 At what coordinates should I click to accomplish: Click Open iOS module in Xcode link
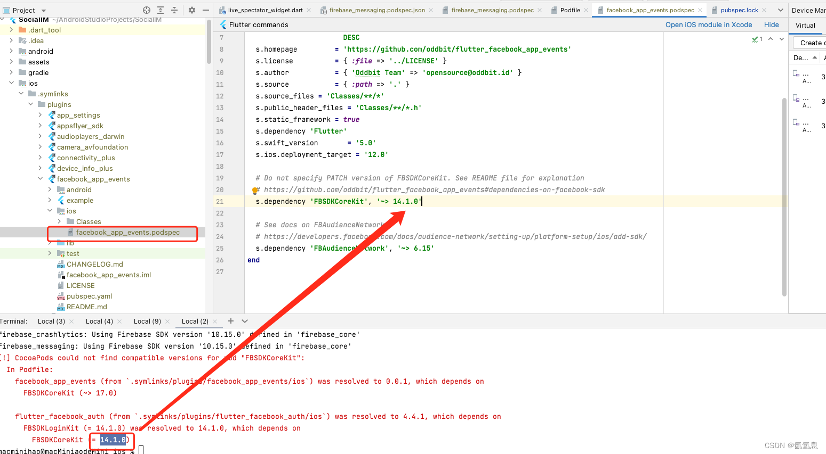click(x=709, y=24)
